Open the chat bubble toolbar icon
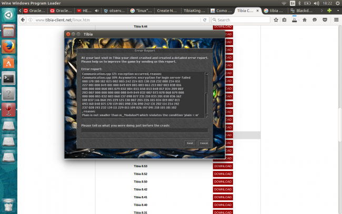342x214 pixels. click(315, 20)
